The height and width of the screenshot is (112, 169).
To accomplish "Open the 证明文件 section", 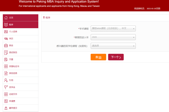I will 20,94.
